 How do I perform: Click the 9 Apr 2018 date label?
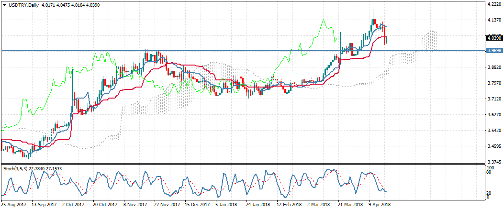point(379,204)
